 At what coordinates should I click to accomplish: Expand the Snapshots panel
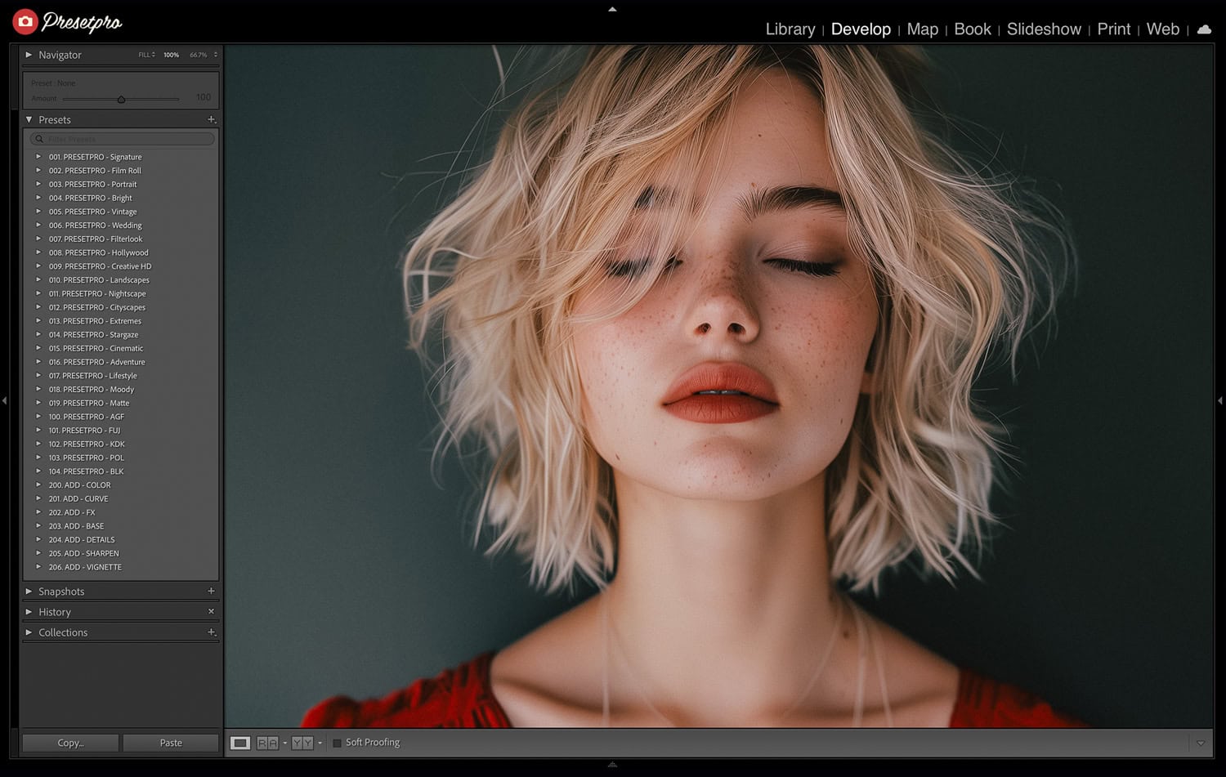(x=29, y=591)
